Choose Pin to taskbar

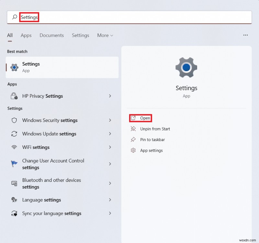[152, 140]
